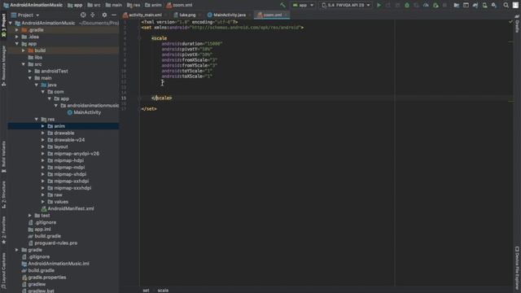This screenshot has width=521, height=293.
Task: Click the anim breadcrumb in navigation bar
Action: pyautogui.click(x=153, y=5)
